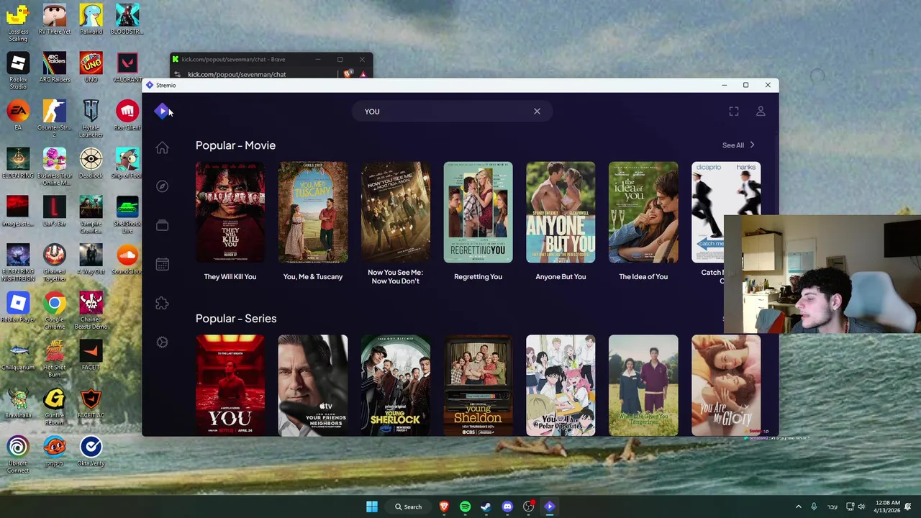Click the Popular - Movie heading
921x518 pixels.
(x=235, y=145)
